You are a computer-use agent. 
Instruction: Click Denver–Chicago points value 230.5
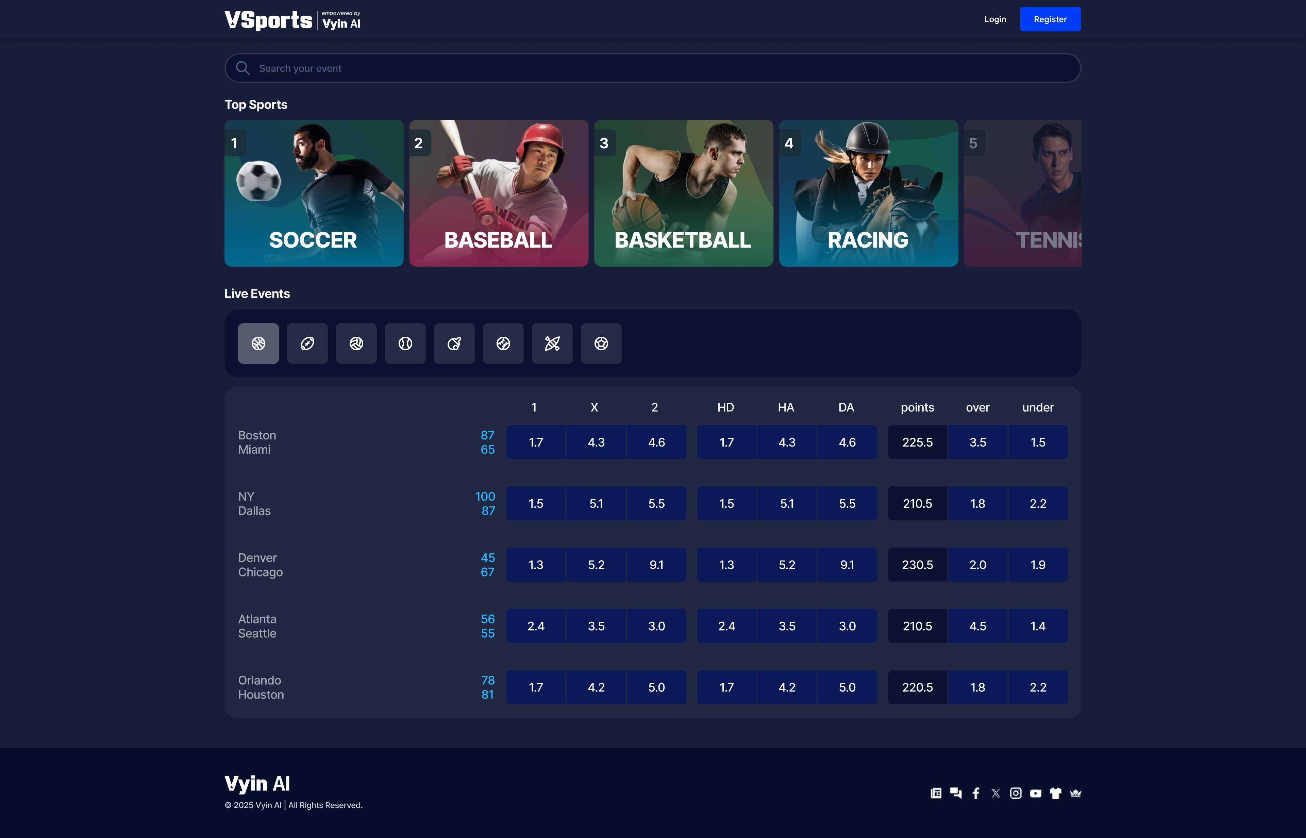click(918, 565)
